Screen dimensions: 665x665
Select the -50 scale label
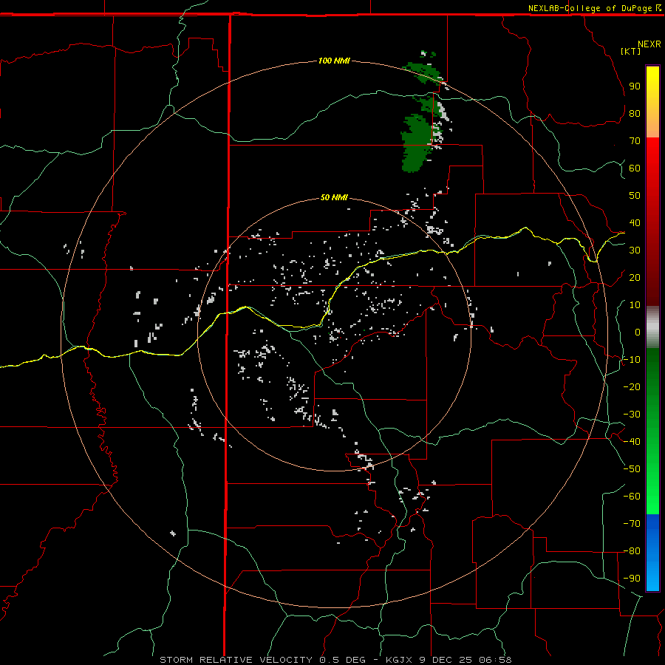[632, 469]
